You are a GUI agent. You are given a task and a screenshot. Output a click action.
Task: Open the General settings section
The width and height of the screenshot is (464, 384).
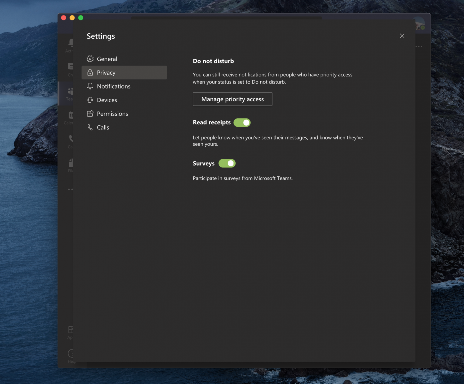(124, 59)
